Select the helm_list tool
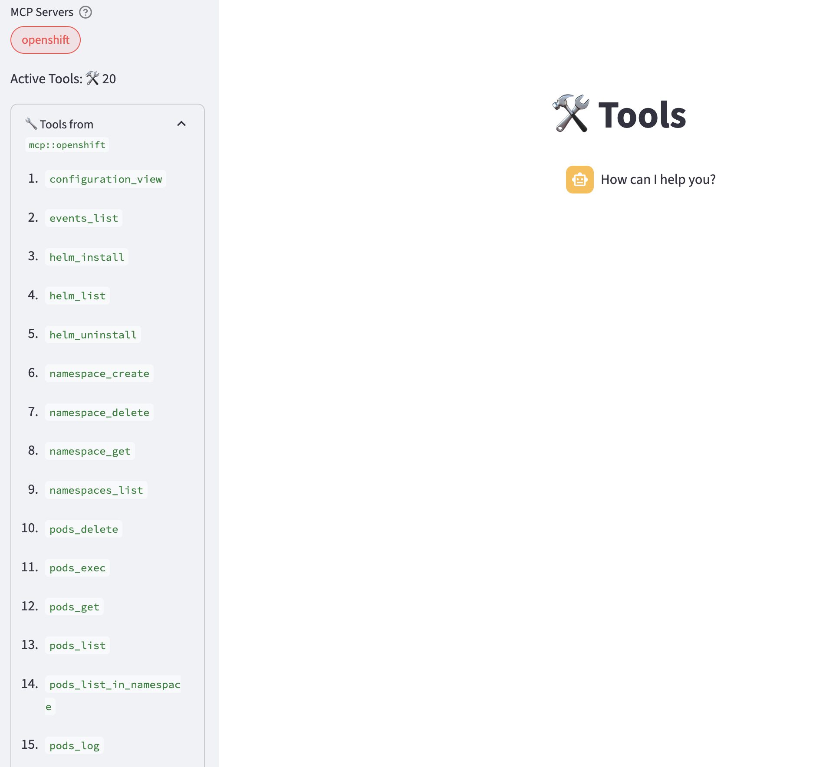 (77, 295)
